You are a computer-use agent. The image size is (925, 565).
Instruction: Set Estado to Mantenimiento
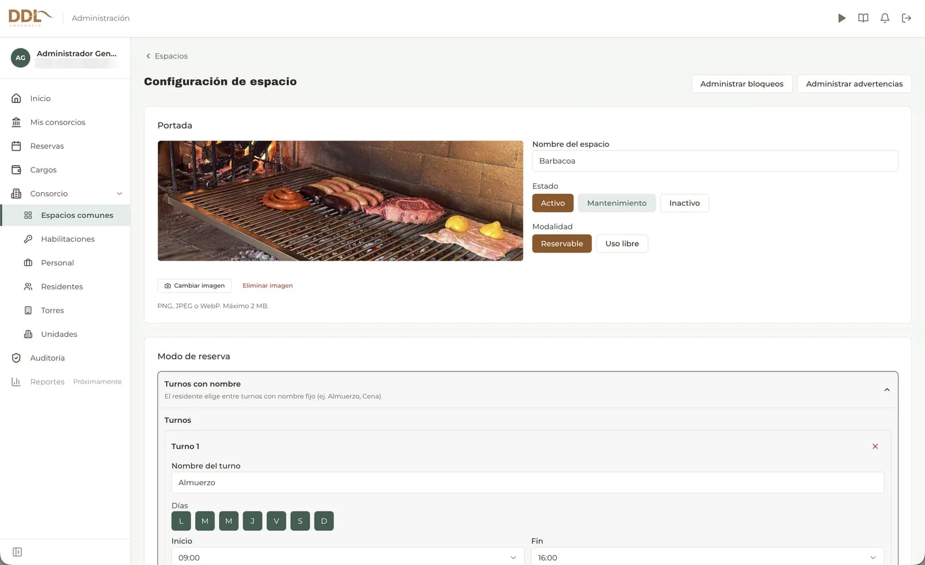point(617,203)
